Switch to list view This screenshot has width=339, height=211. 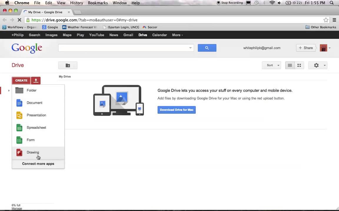click(x=290, y=65)
